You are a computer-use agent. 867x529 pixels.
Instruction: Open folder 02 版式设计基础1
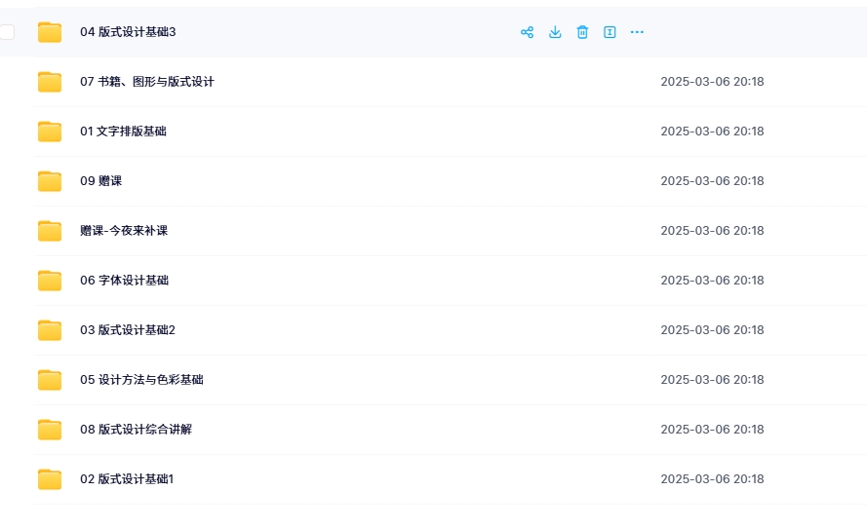(126, 479)
